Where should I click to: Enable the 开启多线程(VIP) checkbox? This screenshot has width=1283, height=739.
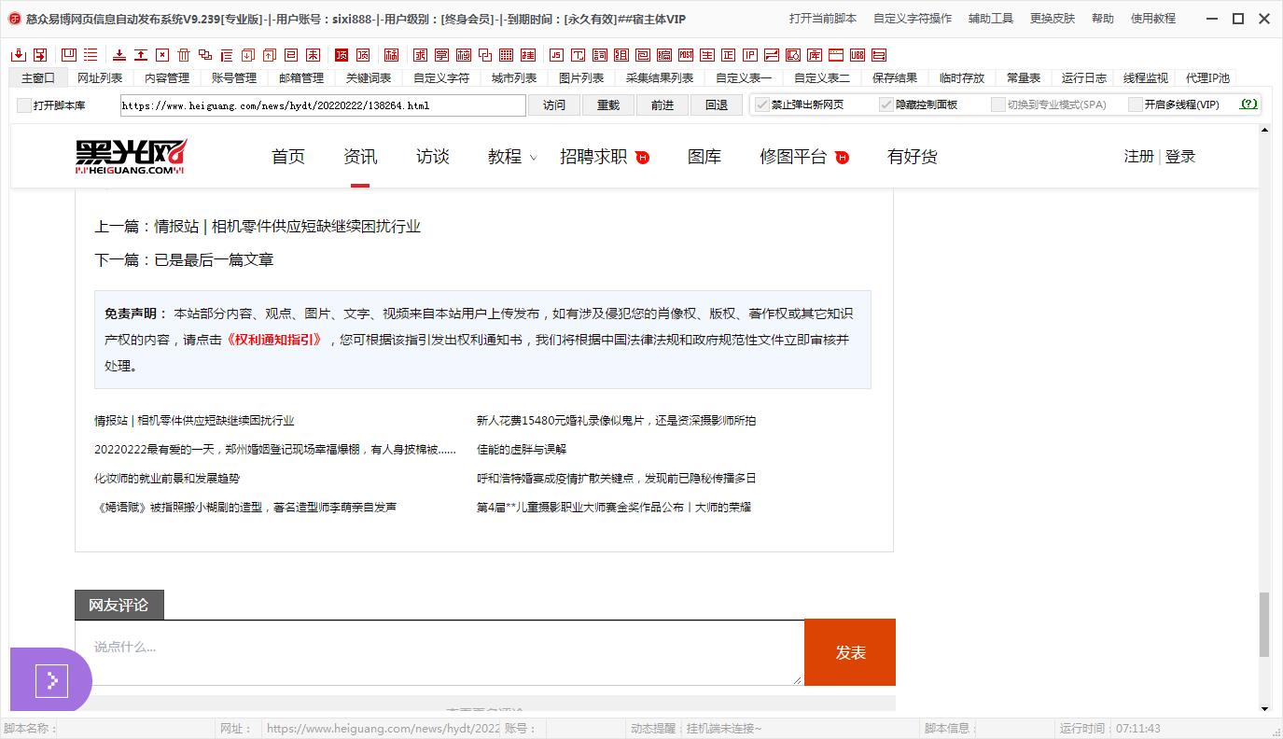tap(1136, 105)
